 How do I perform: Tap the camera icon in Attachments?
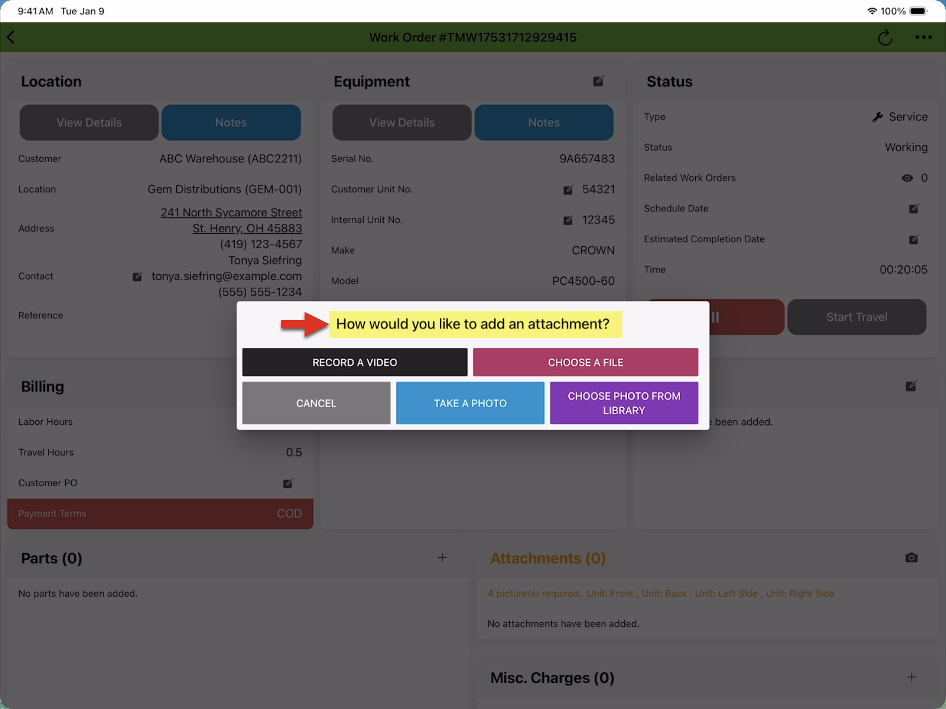(911, 558)
